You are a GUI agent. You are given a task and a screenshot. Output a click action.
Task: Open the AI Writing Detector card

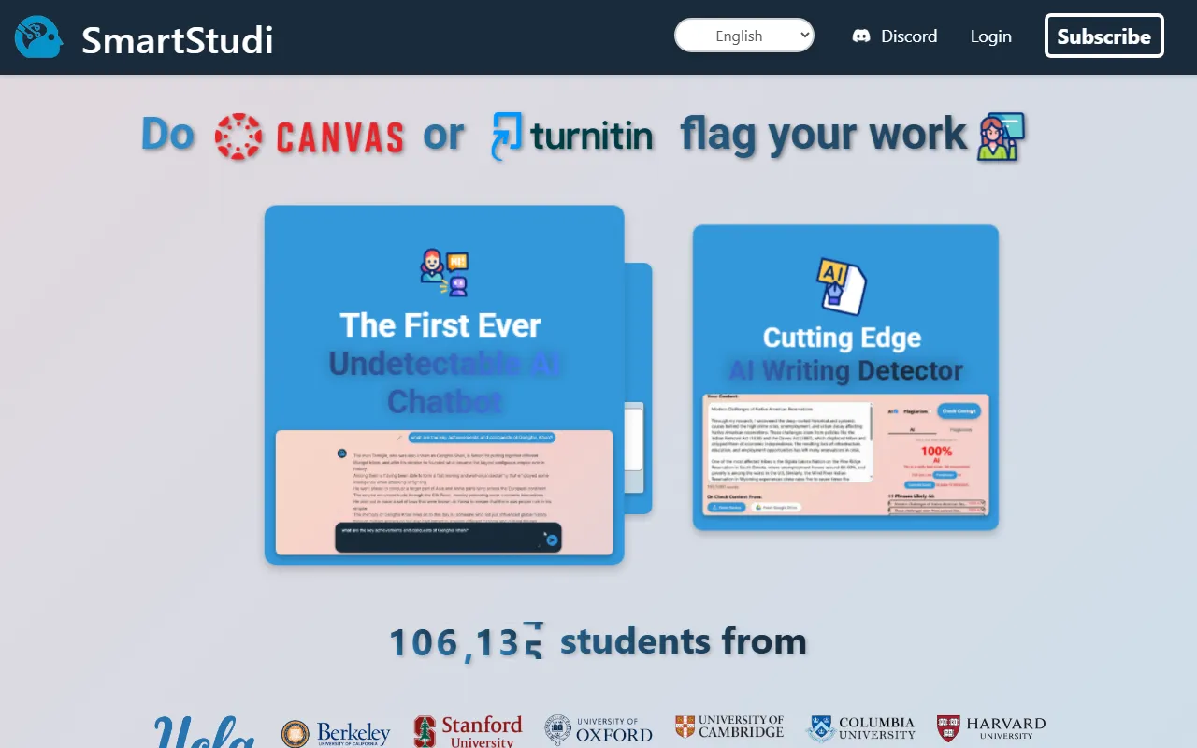click(x=845, y=353)
